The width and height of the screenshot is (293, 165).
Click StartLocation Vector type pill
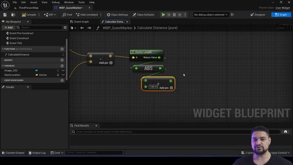(x=41, y=75)
